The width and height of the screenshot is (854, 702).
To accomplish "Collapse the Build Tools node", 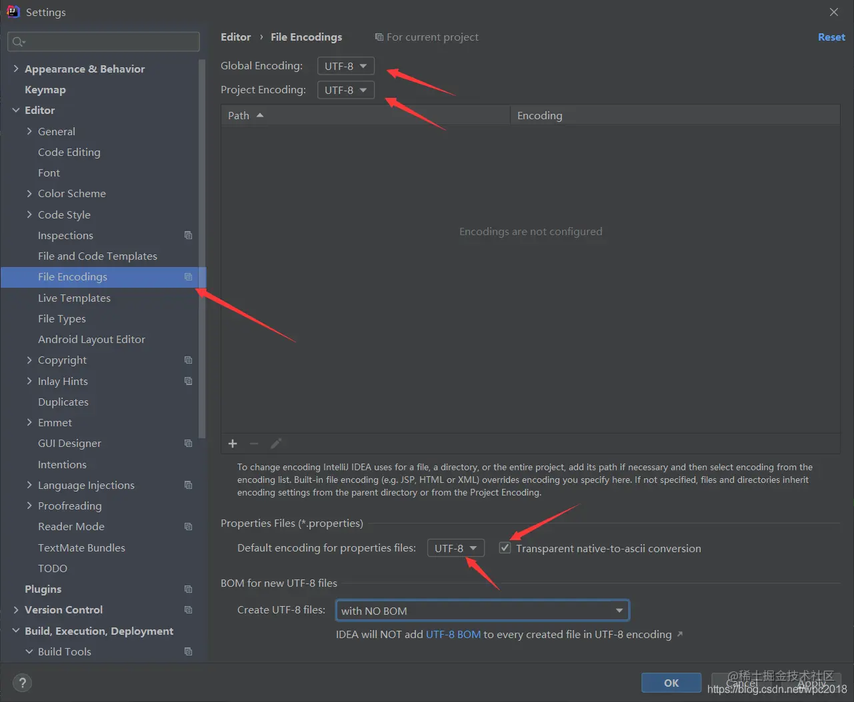I will 29,651.
